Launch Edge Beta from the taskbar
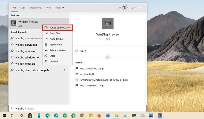Viewport: 204px width, 119px height. pyautogui.click(x=56, y=115)
